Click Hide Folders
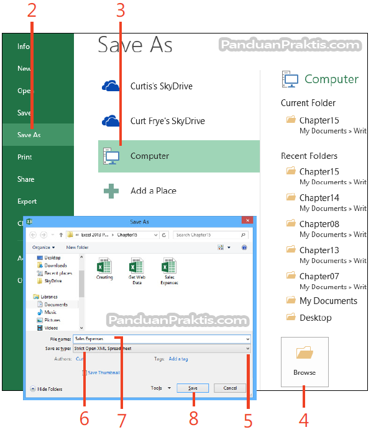The height and width of the screenshot is (430, 371). coord(46,389)
